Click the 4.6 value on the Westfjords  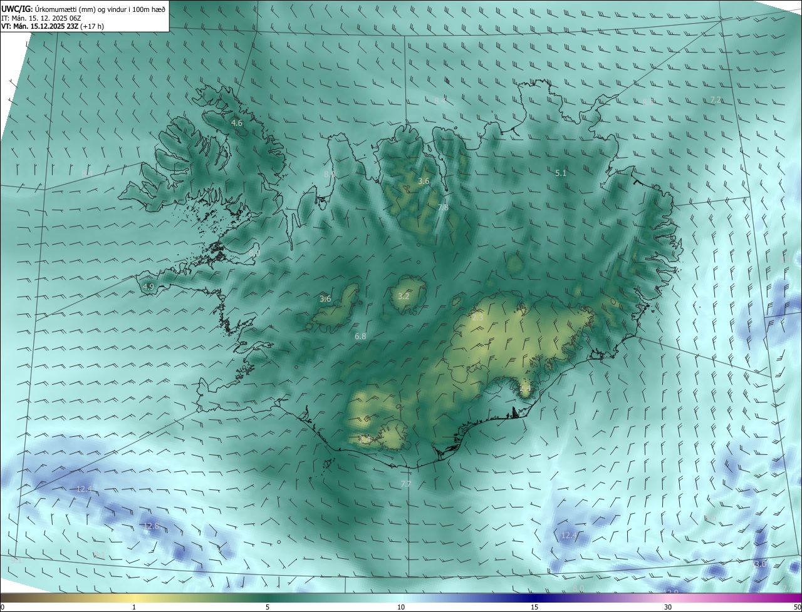(237, 123)
